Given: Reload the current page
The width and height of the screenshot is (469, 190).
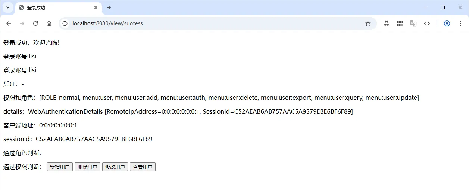Looking at the screenshot, I should [35, 23].
